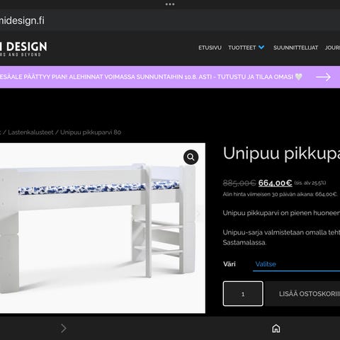
Task: Follow the sale banner arrow
Action: click(323, 77)
